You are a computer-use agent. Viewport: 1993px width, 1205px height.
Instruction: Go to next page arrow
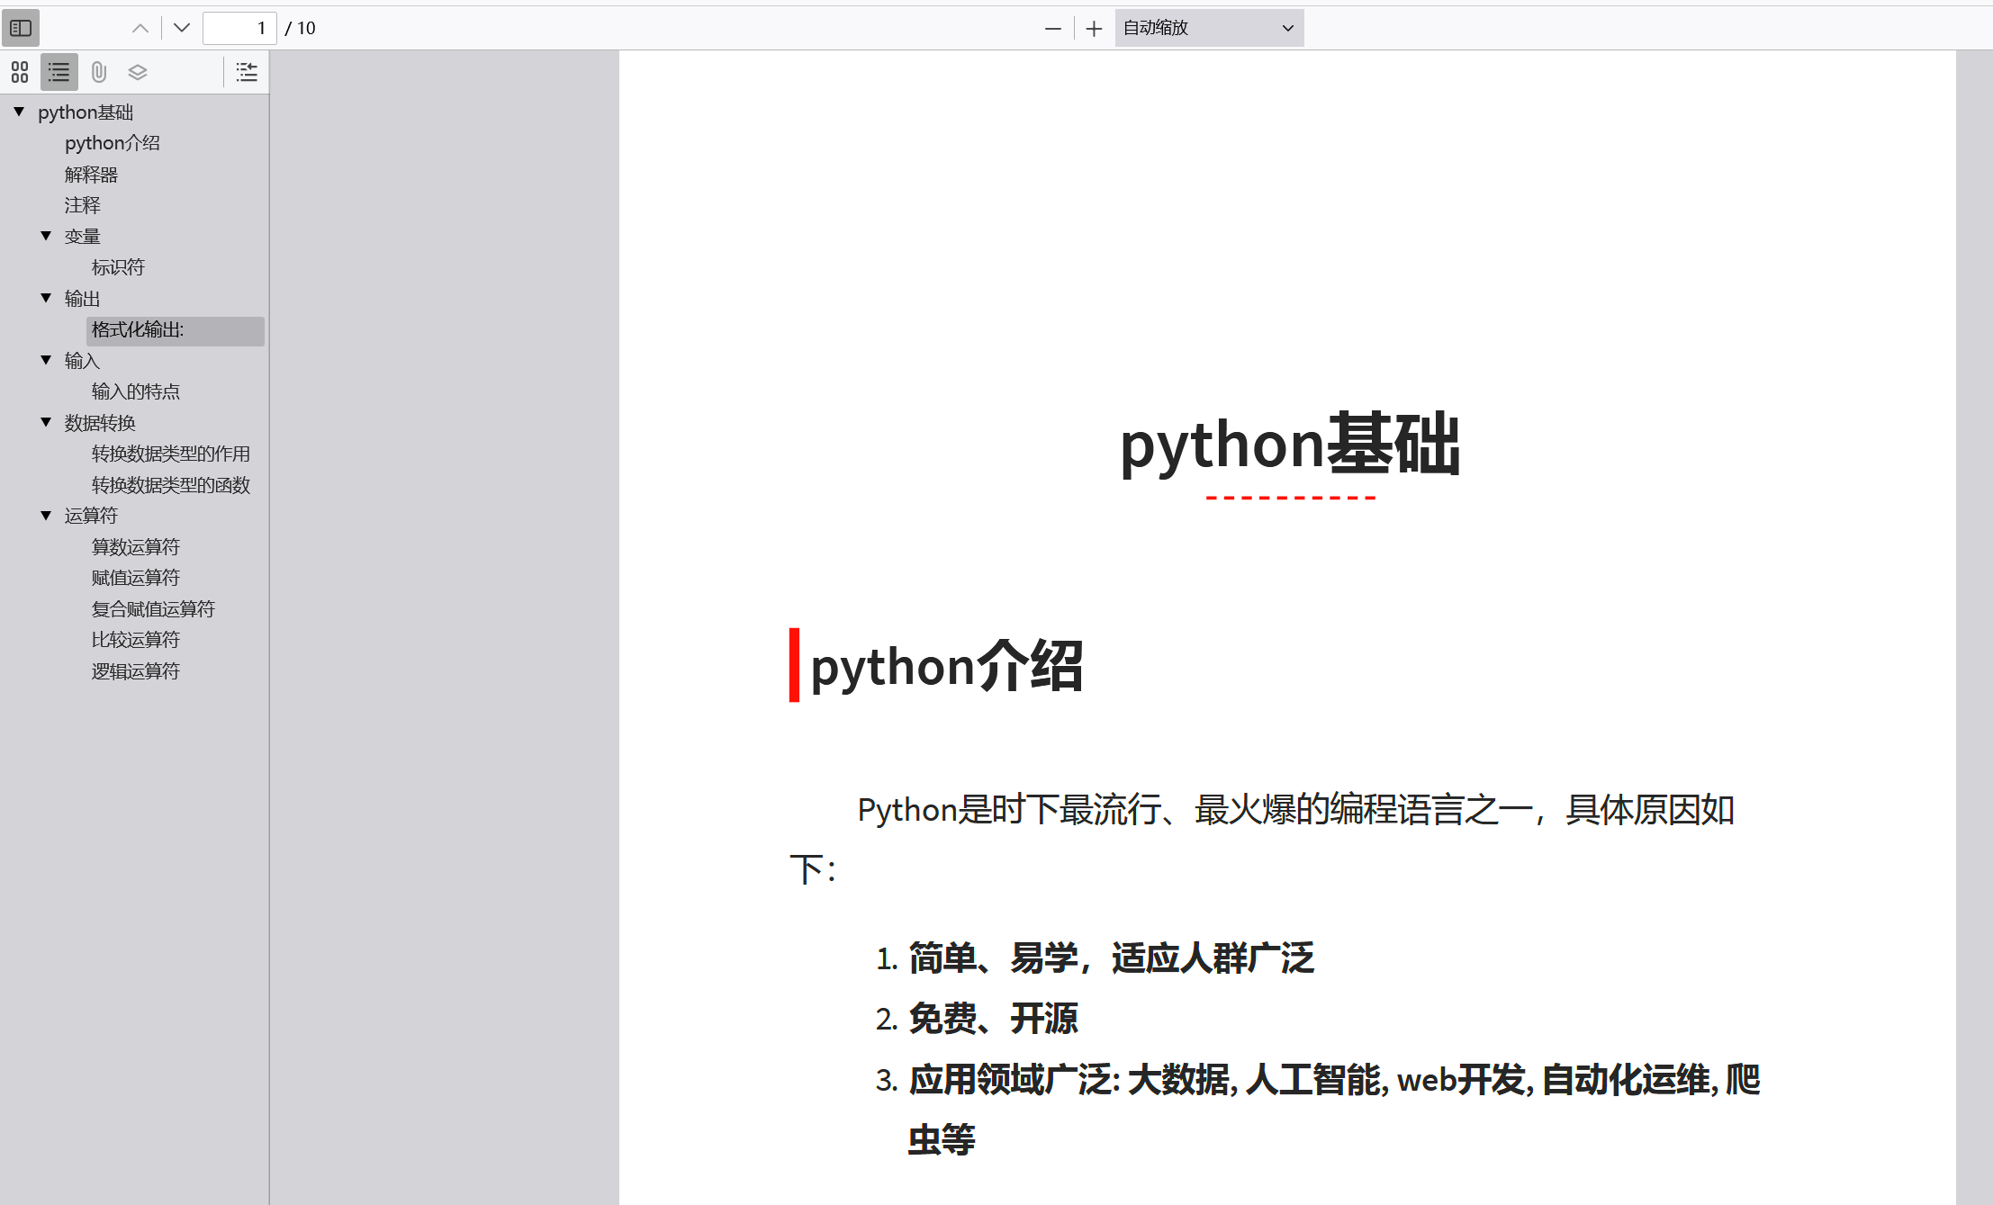[182, 28]
